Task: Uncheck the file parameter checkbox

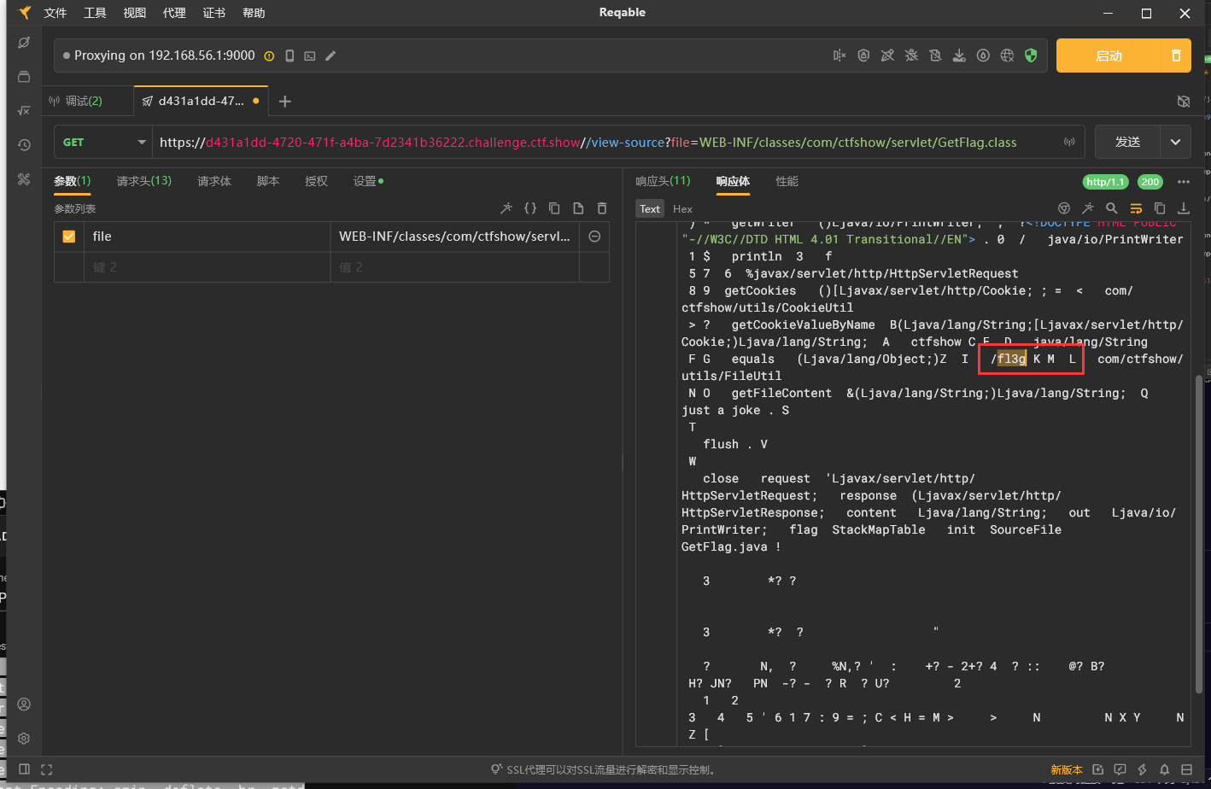Action: 69,237
